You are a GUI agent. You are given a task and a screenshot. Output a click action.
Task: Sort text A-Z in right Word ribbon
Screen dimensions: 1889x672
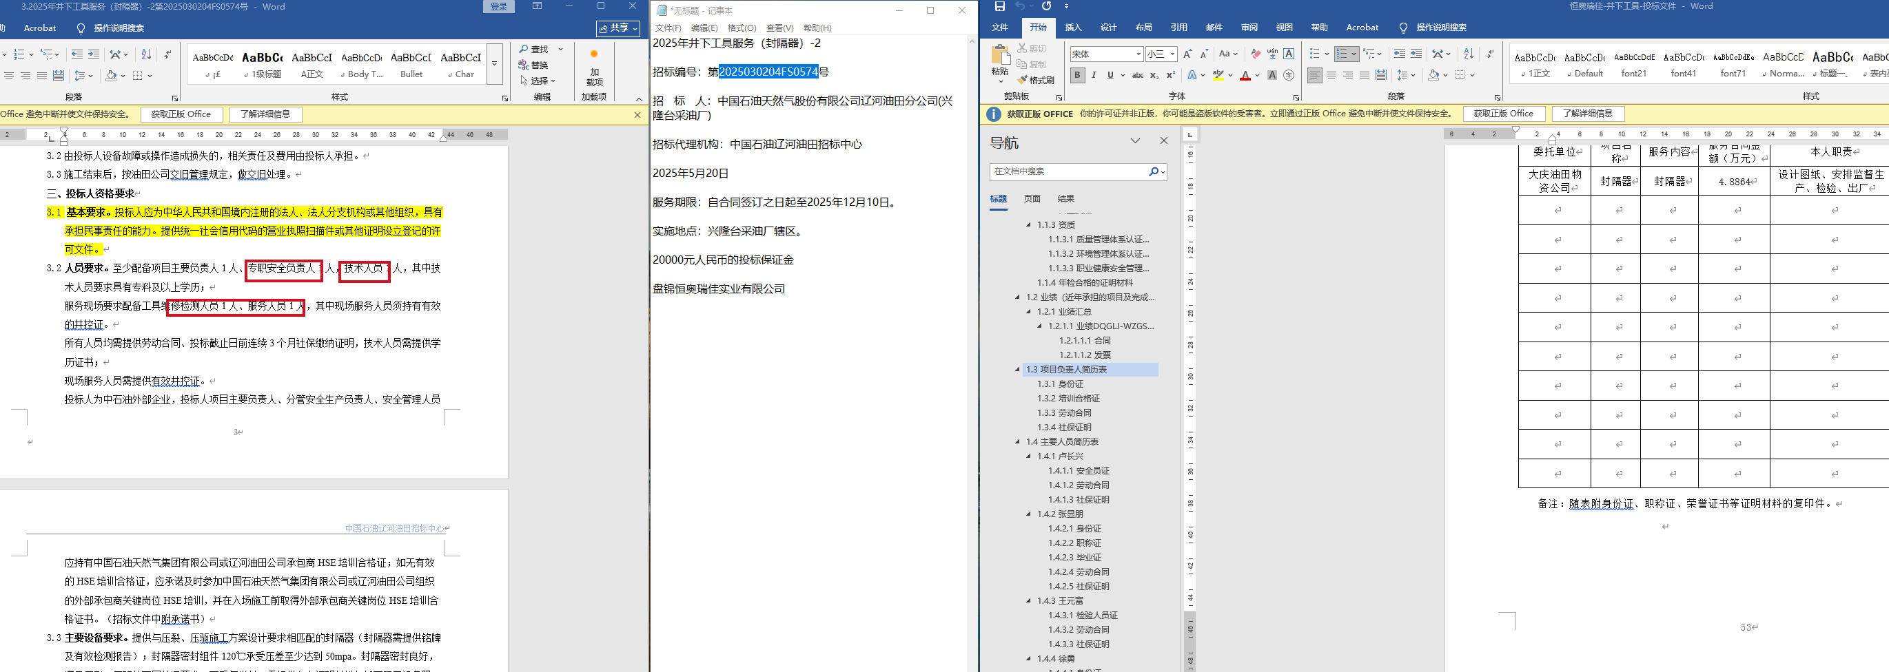coord(1468,54)
